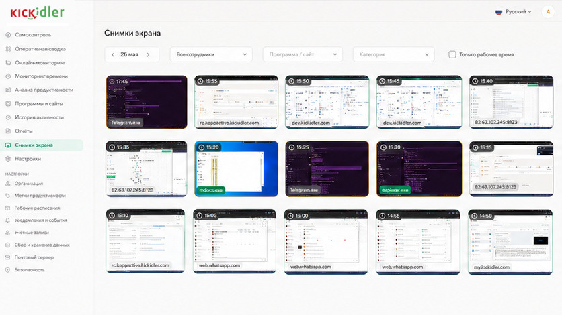Open the 15:55 rc.keppactive.kickidler.com screenshot
This screenshot has height=315, width=562.
tap(236, 102)
